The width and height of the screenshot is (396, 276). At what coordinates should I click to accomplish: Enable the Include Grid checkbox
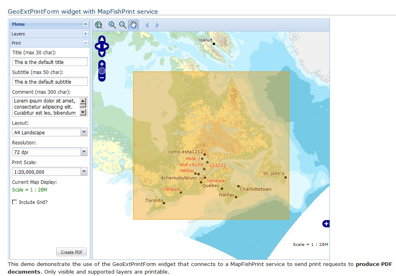[15, 202]
